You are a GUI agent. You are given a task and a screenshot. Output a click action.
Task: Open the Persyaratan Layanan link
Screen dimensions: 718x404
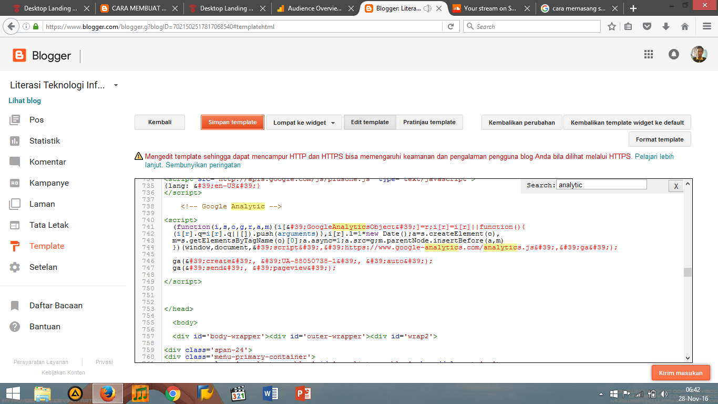pyautogui.click(x=41, y=362)
